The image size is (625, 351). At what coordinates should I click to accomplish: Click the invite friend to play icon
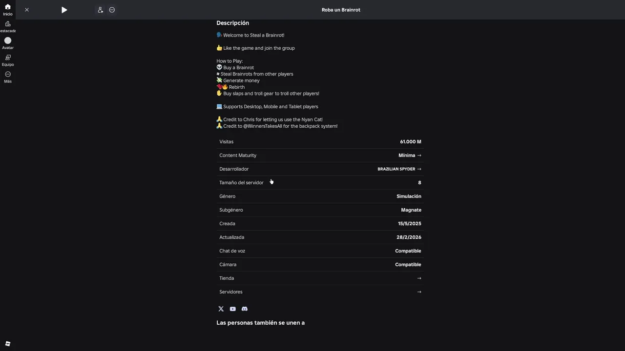100,10
